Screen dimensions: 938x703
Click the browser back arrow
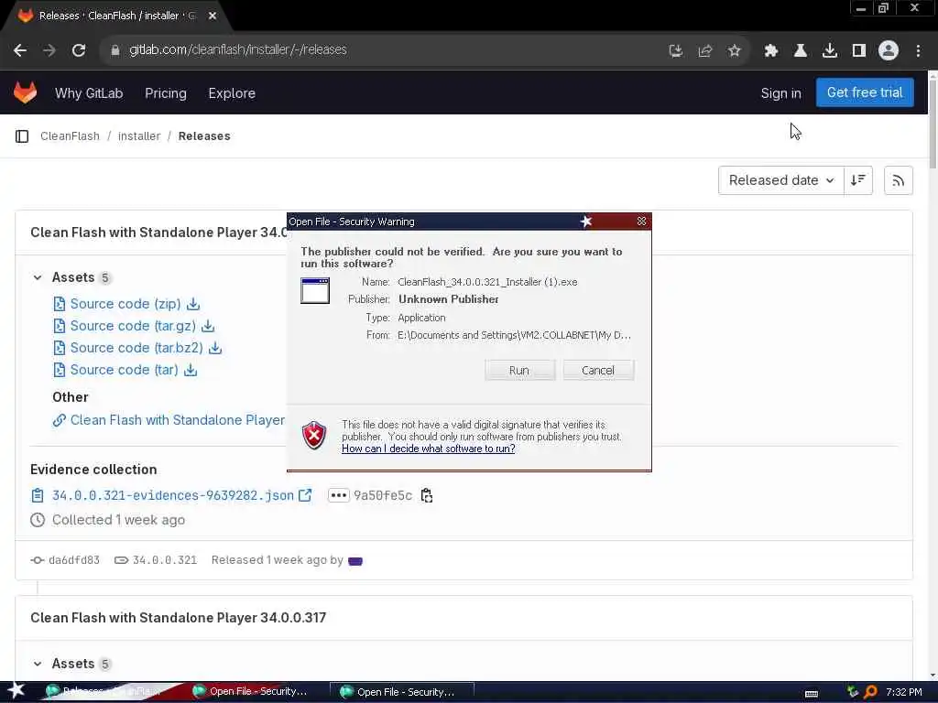(20, 50)
